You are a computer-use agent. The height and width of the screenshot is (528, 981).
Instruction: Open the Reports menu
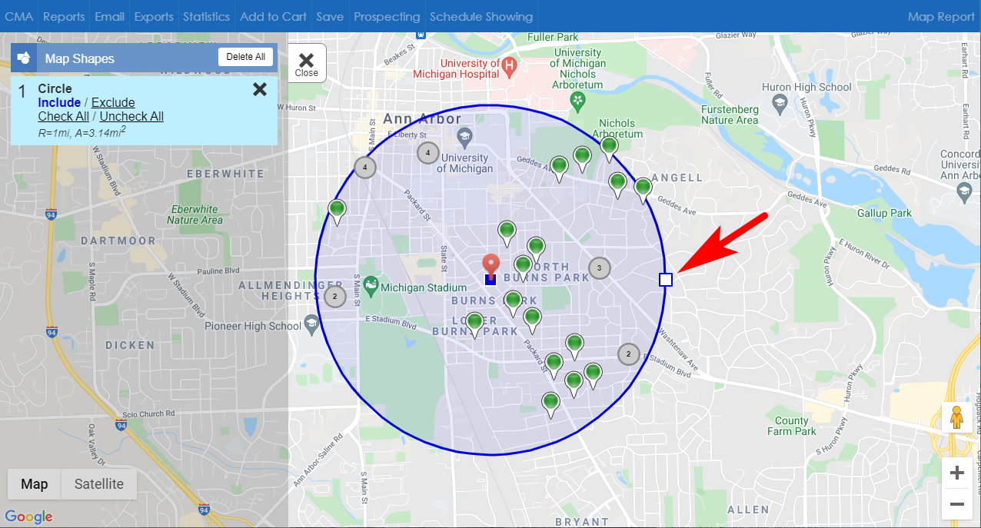[x=64, y=16]
